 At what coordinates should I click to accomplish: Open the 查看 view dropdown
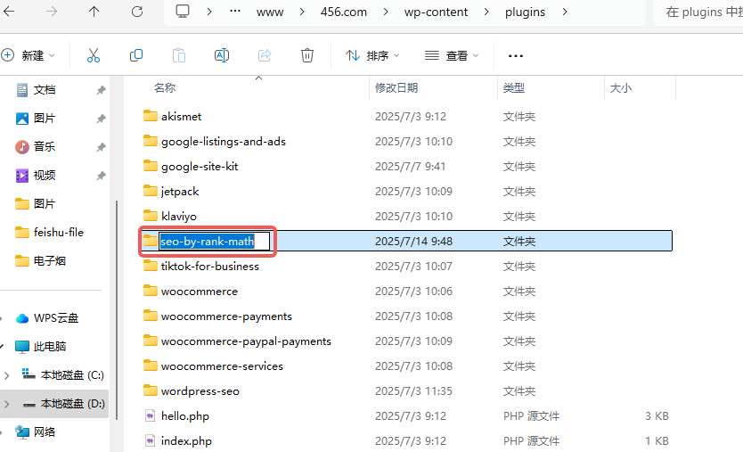tap(452, 55)
